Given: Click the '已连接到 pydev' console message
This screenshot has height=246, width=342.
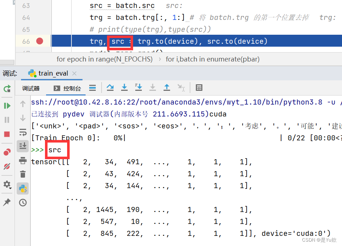Looking at the screenshot, I should [129, 114].
